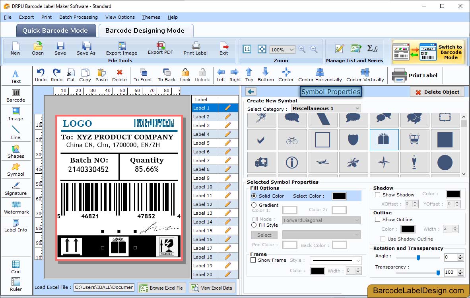Toggle the Ruler display
This screenshot has height=298, width=470.
pyautogui.click(x=16, y=284)
